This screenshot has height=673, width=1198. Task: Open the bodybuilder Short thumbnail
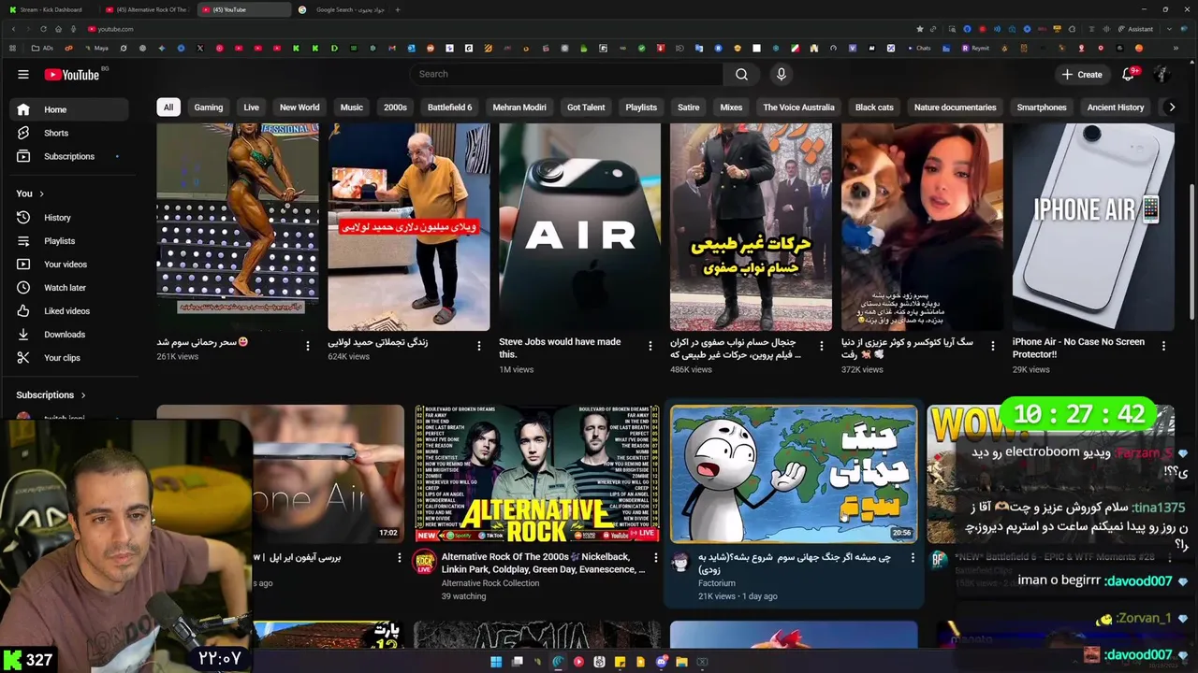pos(238,227)
